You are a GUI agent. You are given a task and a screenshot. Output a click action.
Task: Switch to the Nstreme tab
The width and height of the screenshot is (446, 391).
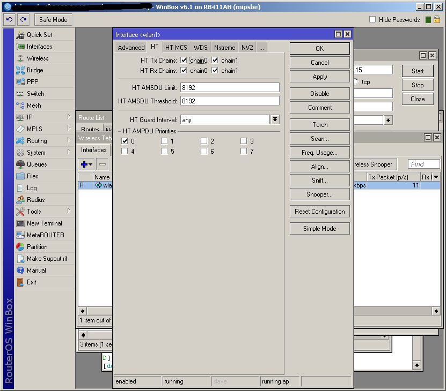(x=225, y=48)
